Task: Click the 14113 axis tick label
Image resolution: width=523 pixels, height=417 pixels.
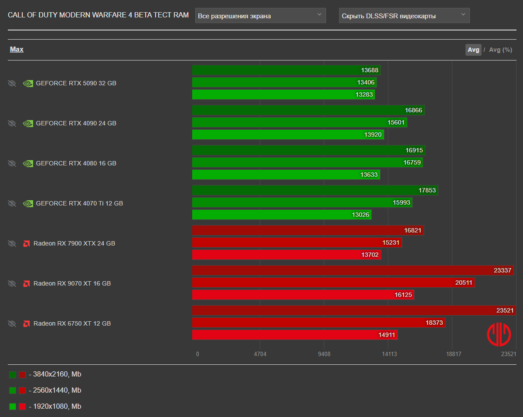Action: 389,354
